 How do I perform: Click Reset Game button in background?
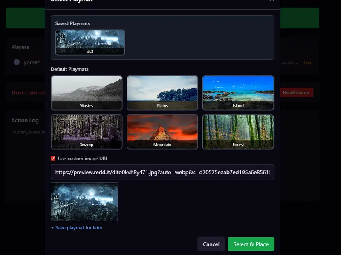point(296,93)
